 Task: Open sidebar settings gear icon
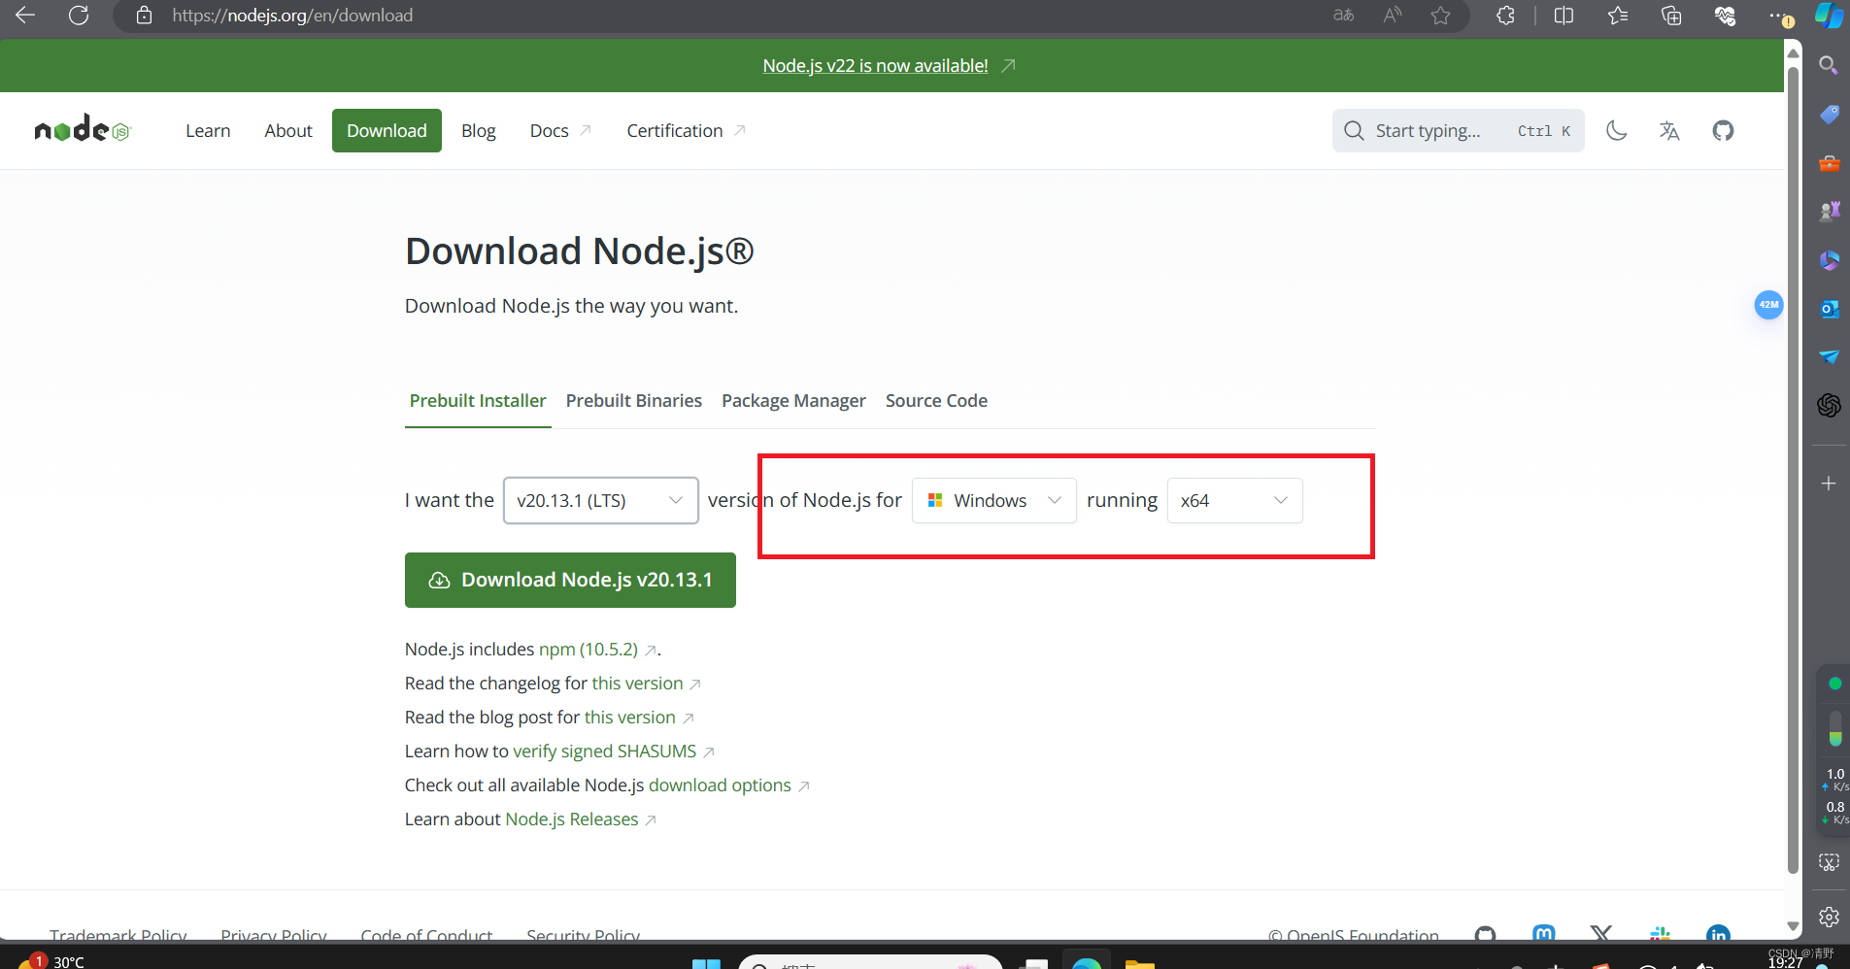click(x=1829, y=917)
